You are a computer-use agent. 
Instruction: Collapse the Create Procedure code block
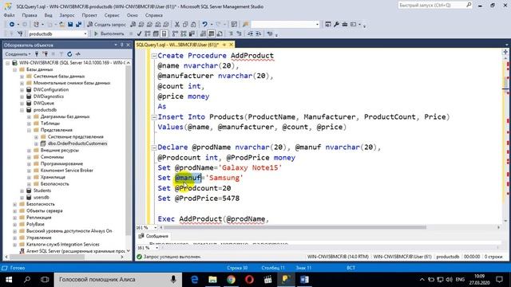click(154, 56)
